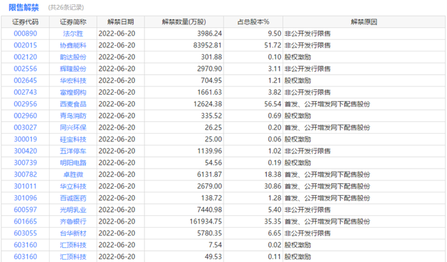Screen dimensions: 447x262
Task: Open stock code link 300019
Action: click(x=25, y=139)
